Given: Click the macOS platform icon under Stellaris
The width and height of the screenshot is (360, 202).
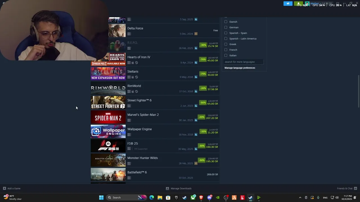Looking at the screenshot, I should [x=133, y=77].
